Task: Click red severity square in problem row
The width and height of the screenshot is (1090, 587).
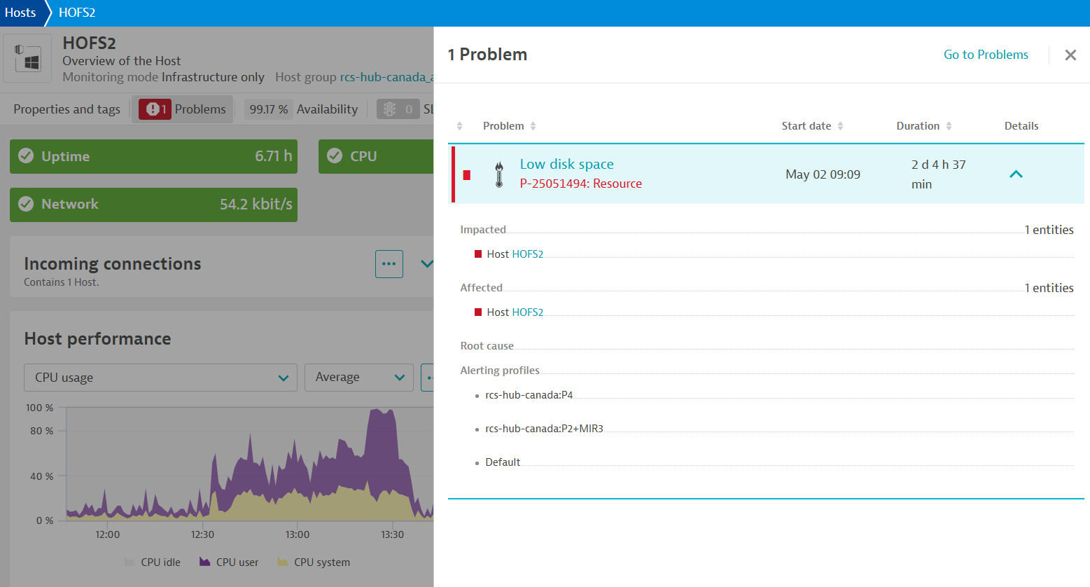Action: click(467, 175)
